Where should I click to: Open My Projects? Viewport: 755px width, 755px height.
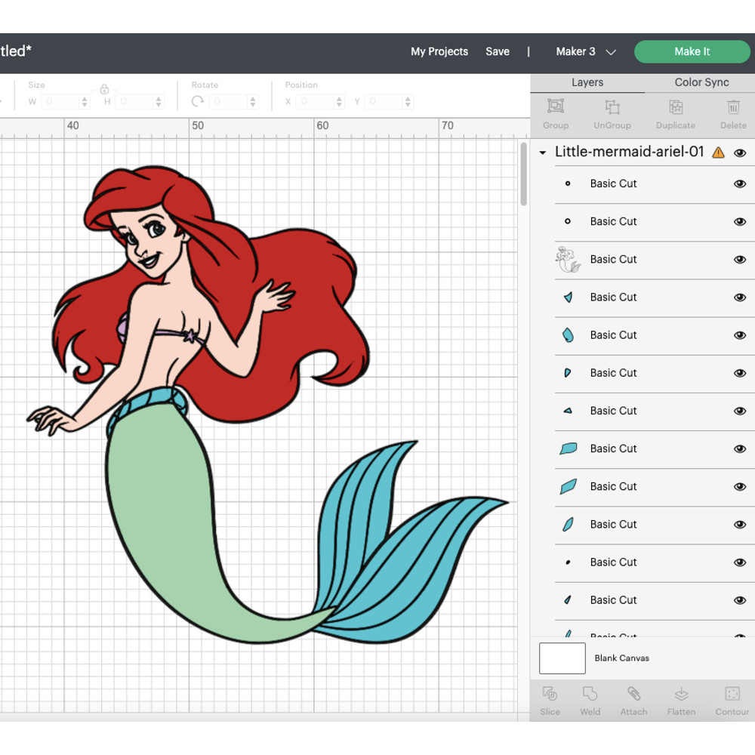[x=439, y=51]
